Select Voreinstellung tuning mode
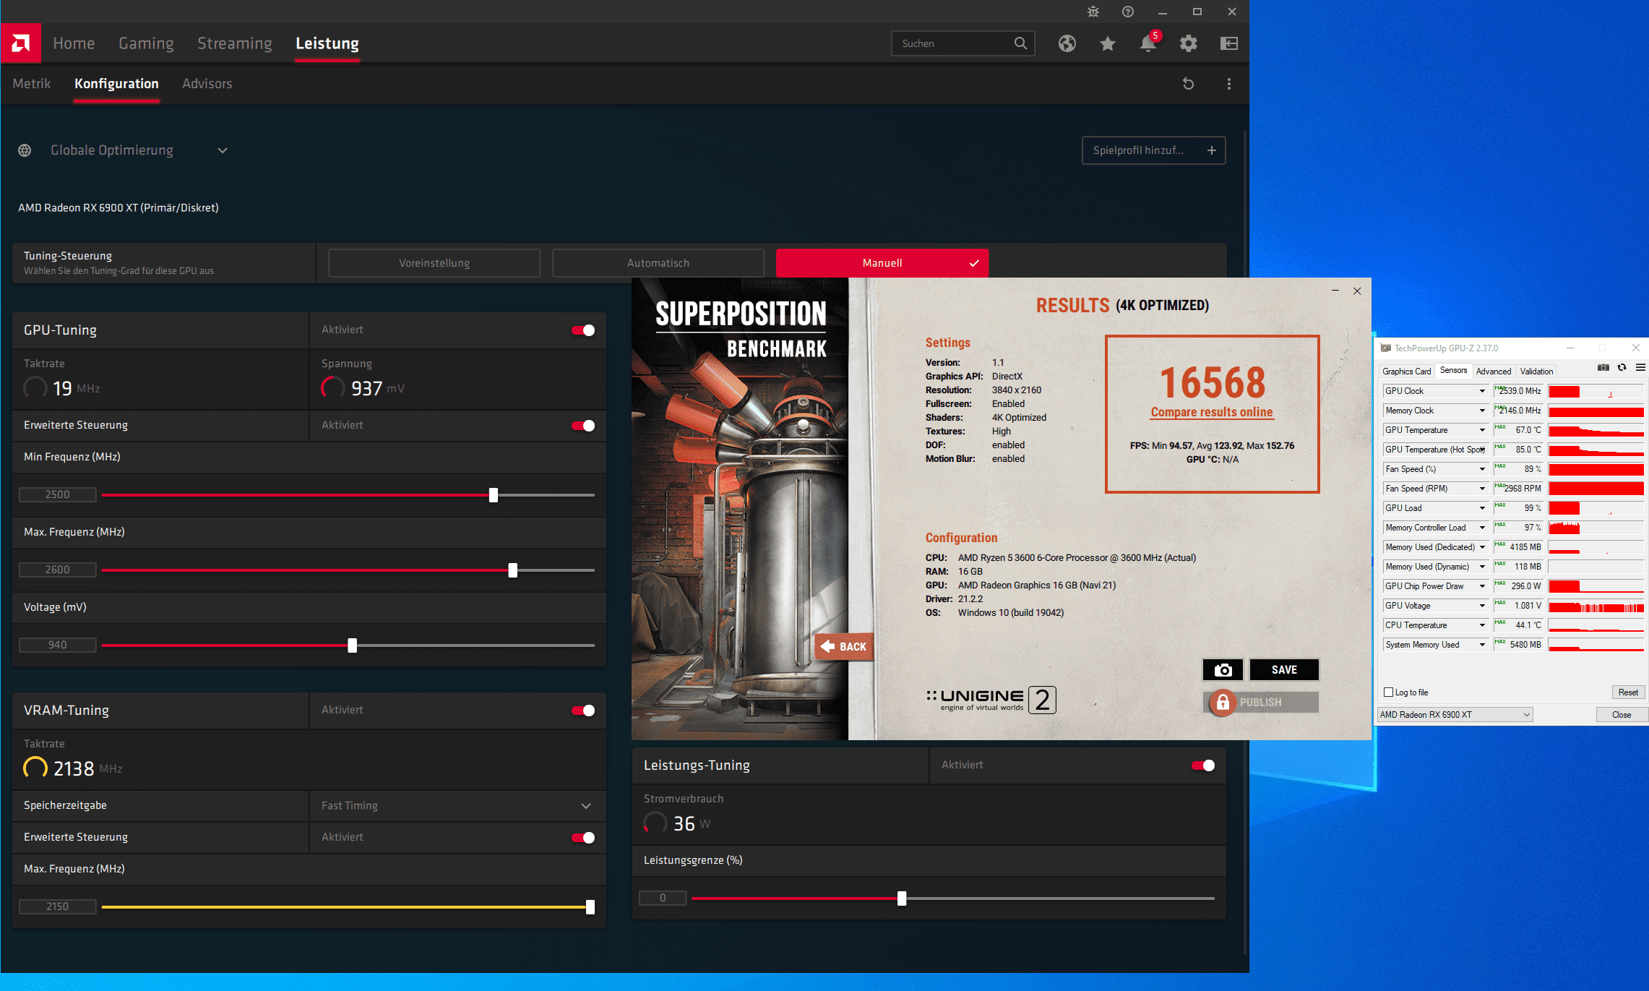The image size is (1649, 991). point(434,263)
